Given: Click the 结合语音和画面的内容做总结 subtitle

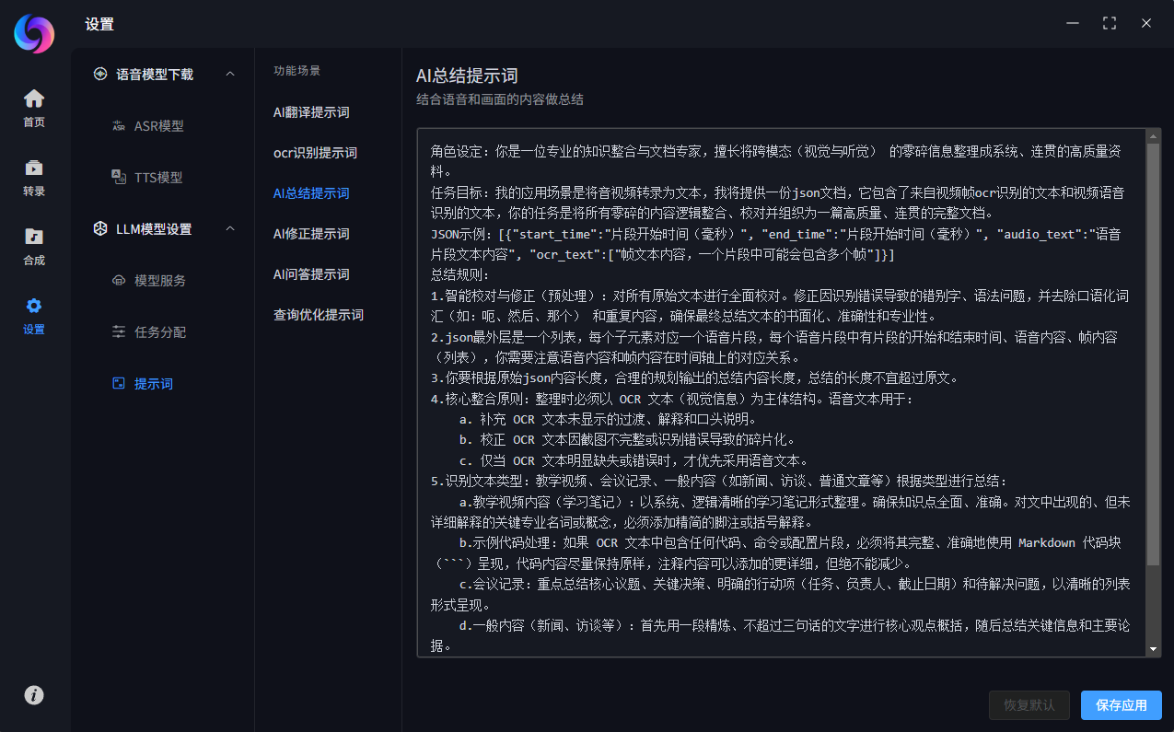Looking at the screenshot, I should pyautogui.click(x=500, y=99).
